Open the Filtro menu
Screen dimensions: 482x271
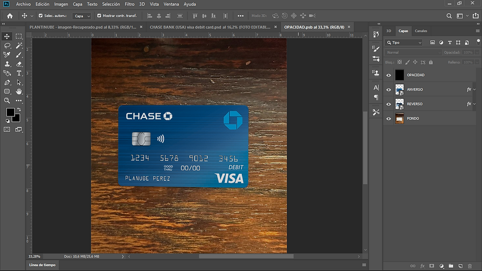coord(129,4)
